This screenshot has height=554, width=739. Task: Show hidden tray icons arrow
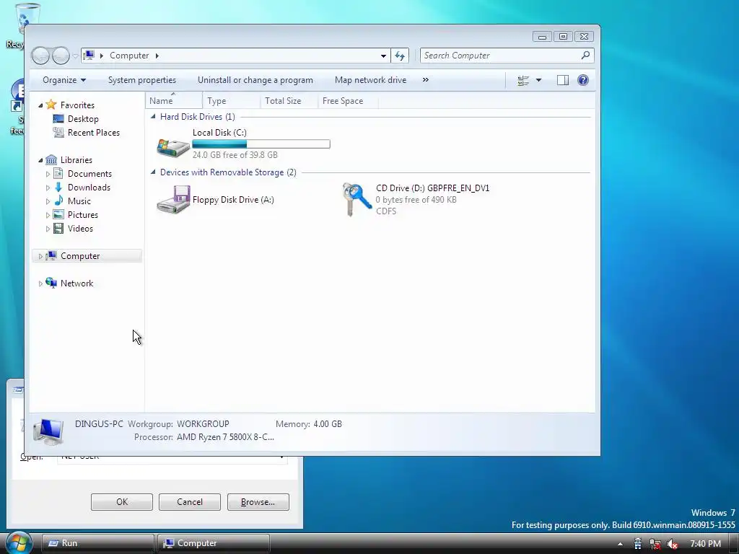[620, 544]
